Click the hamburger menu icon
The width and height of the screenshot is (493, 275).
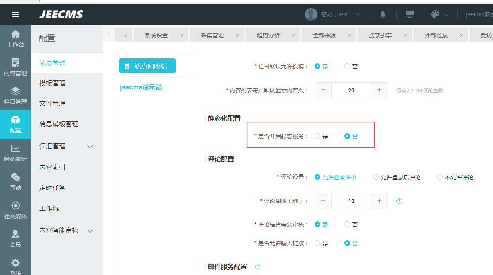(16, 15)
